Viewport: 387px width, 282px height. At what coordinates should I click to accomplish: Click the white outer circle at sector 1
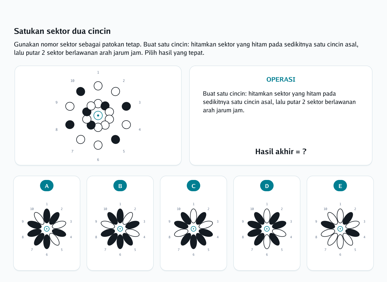98,86
